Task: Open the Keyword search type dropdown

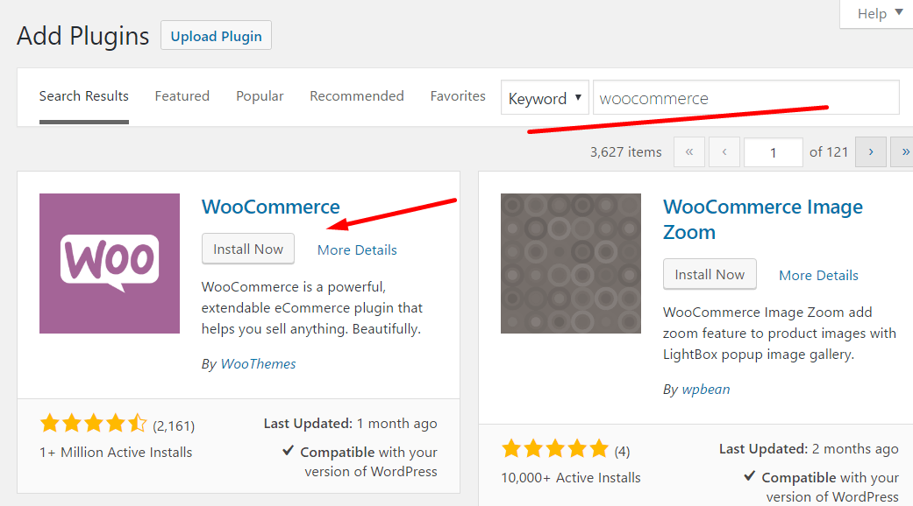Action: pos(545,98)
